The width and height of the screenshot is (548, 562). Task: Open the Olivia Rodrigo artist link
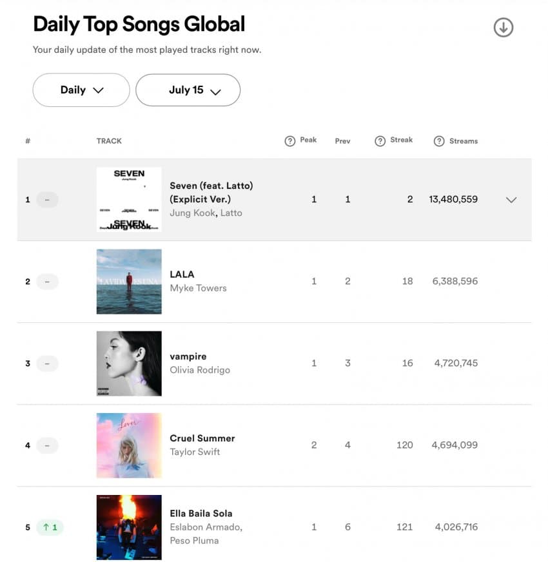coord(199,370)
